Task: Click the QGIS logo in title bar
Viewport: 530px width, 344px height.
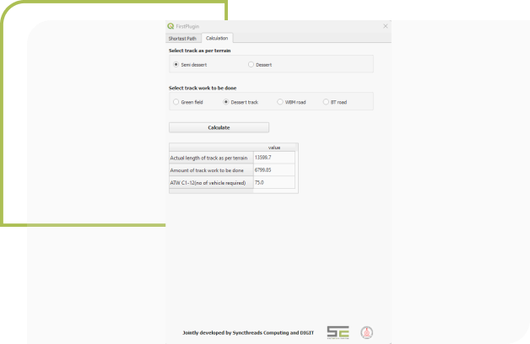Action: click(170, 26)
